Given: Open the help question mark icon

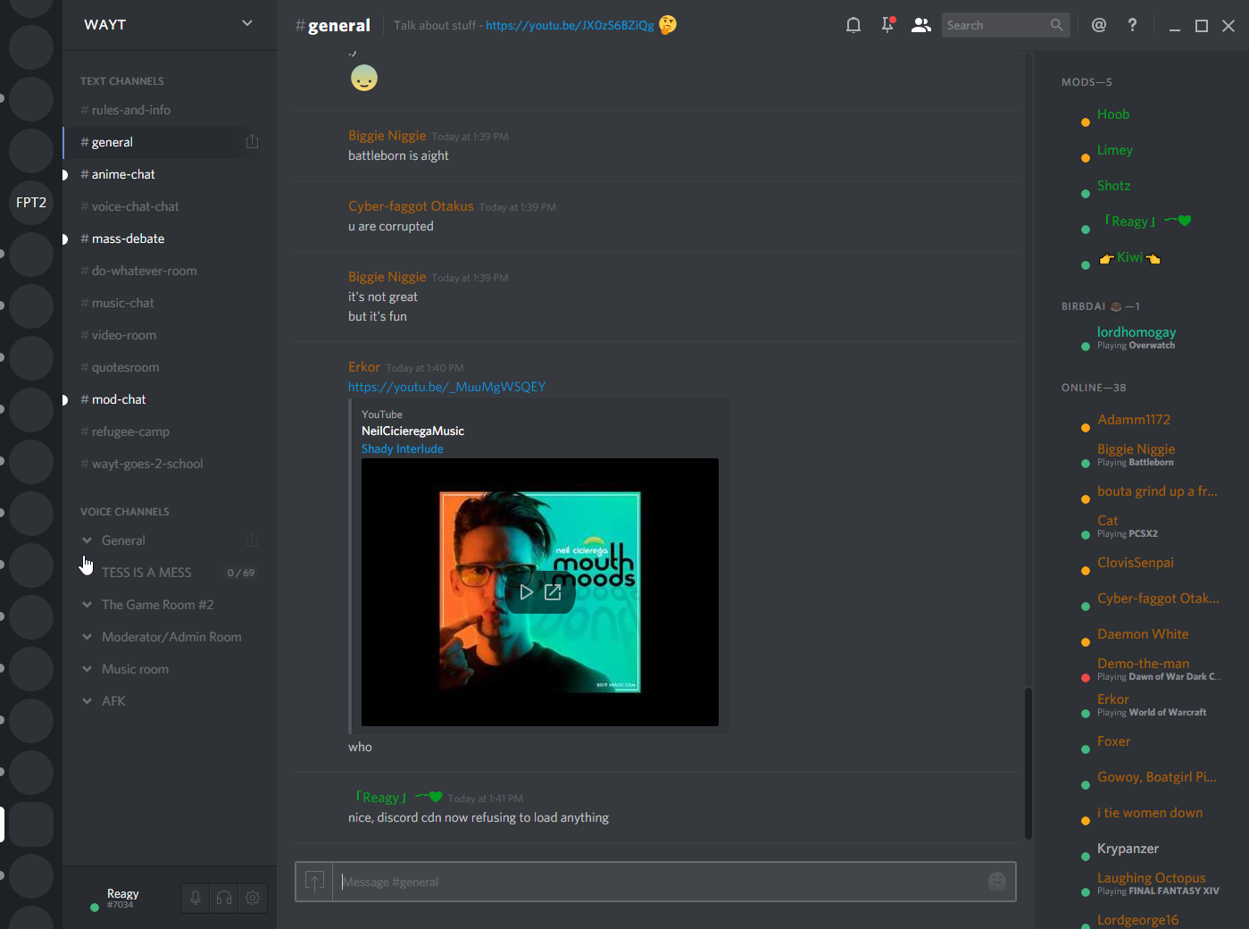Looking at the screenshot, I should tap(1132, 25).
